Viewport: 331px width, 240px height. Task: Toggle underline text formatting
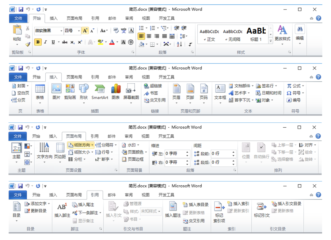point(53,42)
